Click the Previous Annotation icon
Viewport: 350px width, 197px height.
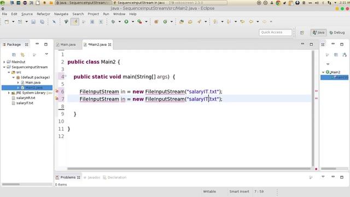click(x=229, y=22)
